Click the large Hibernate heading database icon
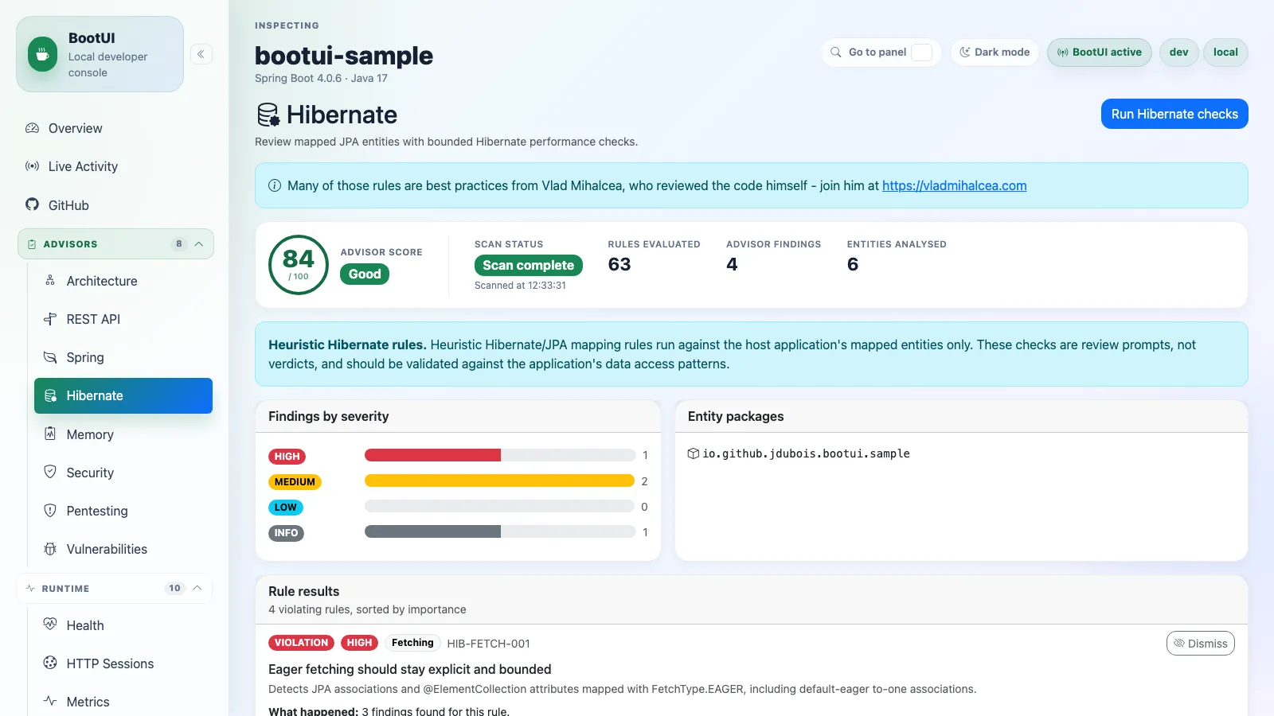The image size is (1274, 716). point(268,115)
